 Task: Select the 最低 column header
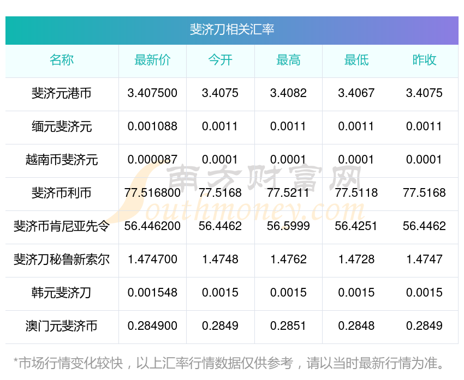pos(356,61)
